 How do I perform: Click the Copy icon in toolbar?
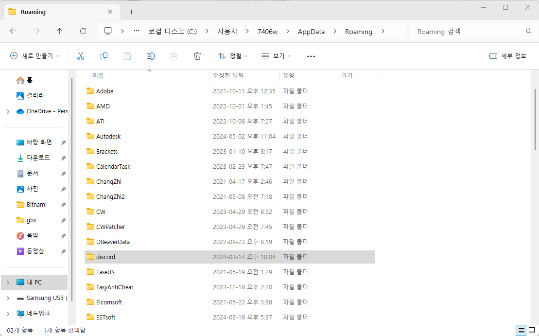point(104,56)
